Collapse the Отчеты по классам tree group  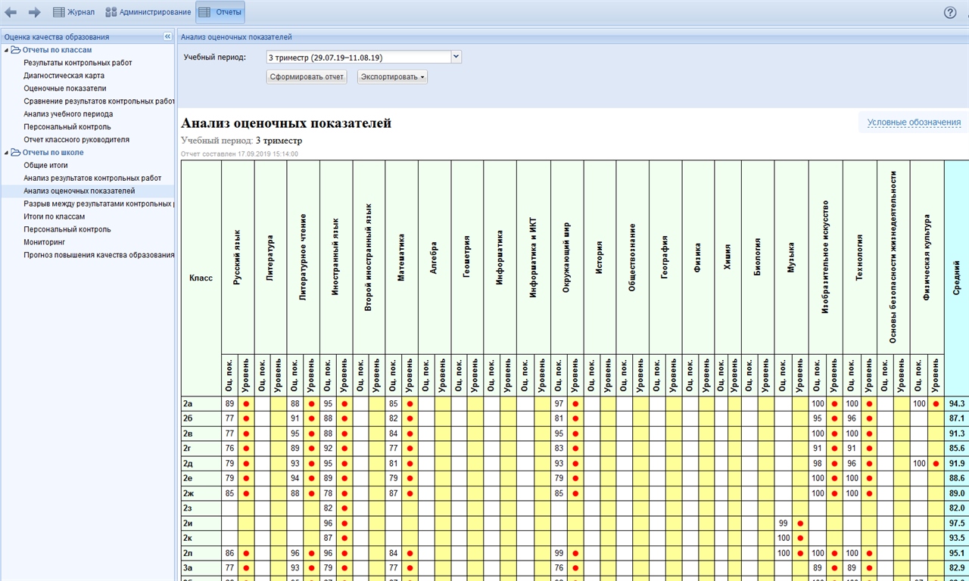click(7, 50)
